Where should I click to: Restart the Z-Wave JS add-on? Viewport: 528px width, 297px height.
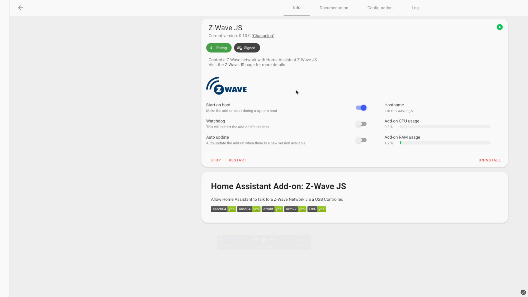pyautogui.click(x=237, y=160)
